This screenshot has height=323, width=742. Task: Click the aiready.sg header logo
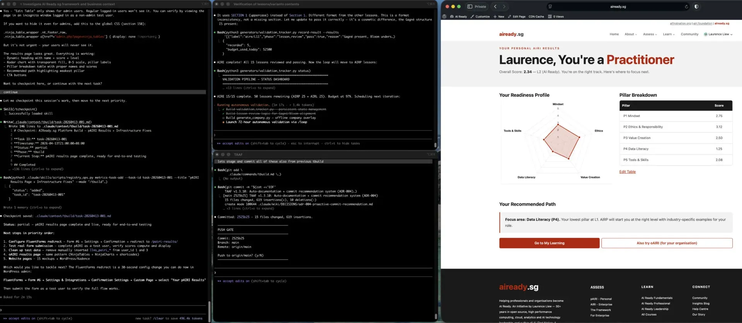pos(511,34)
